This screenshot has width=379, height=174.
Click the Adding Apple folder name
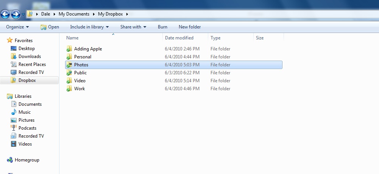[88, 49]
